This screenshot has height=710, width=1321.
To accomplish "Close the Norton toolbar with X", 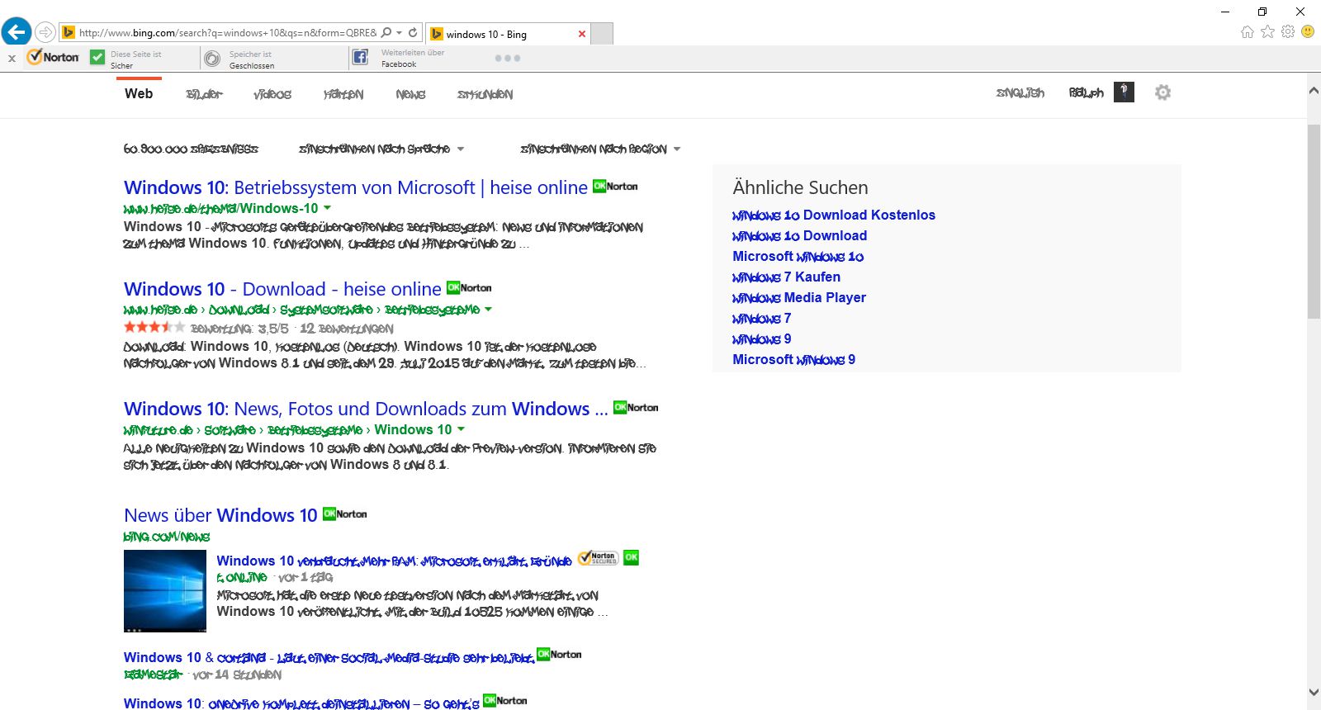I will click(x=12, y=58).
